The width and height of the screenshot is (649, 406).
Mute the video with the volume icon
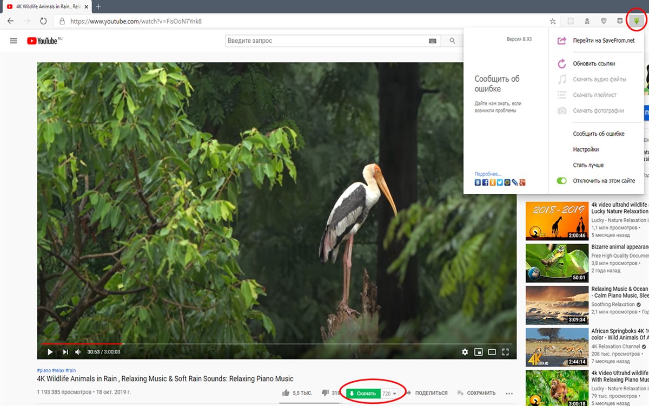point(77,352)
